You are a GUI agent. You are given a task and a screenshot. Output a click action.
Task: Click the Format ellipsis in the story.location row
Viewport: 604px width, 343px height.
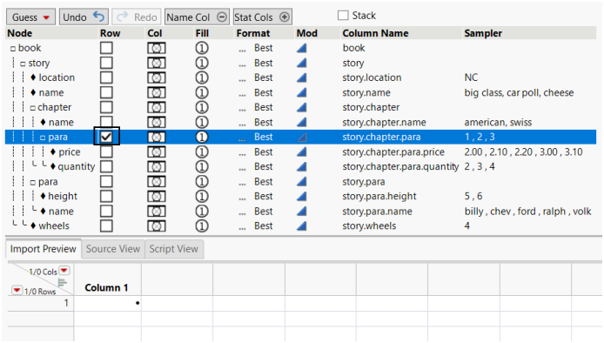pos(242,80)
